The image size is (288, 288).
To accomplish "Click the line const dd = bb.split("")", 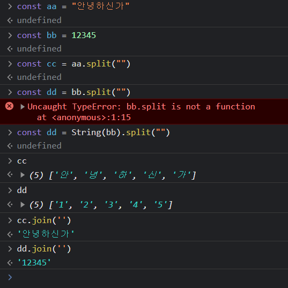I will pos(73,92).
